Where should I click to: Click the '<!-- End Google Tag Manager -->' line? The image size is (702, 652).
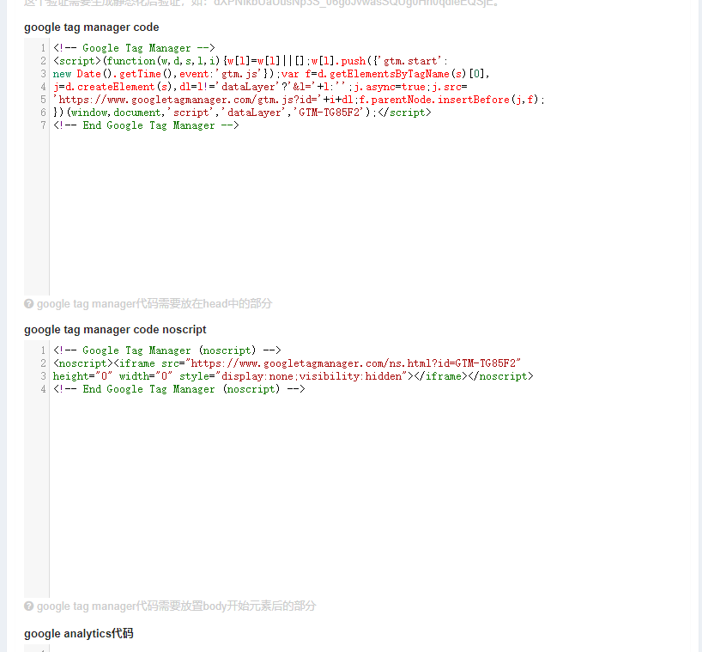[146, 125]
